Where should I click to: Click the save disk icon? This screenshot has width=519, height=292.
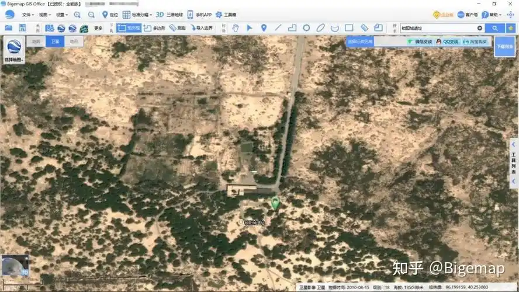(x=22, y=27)
